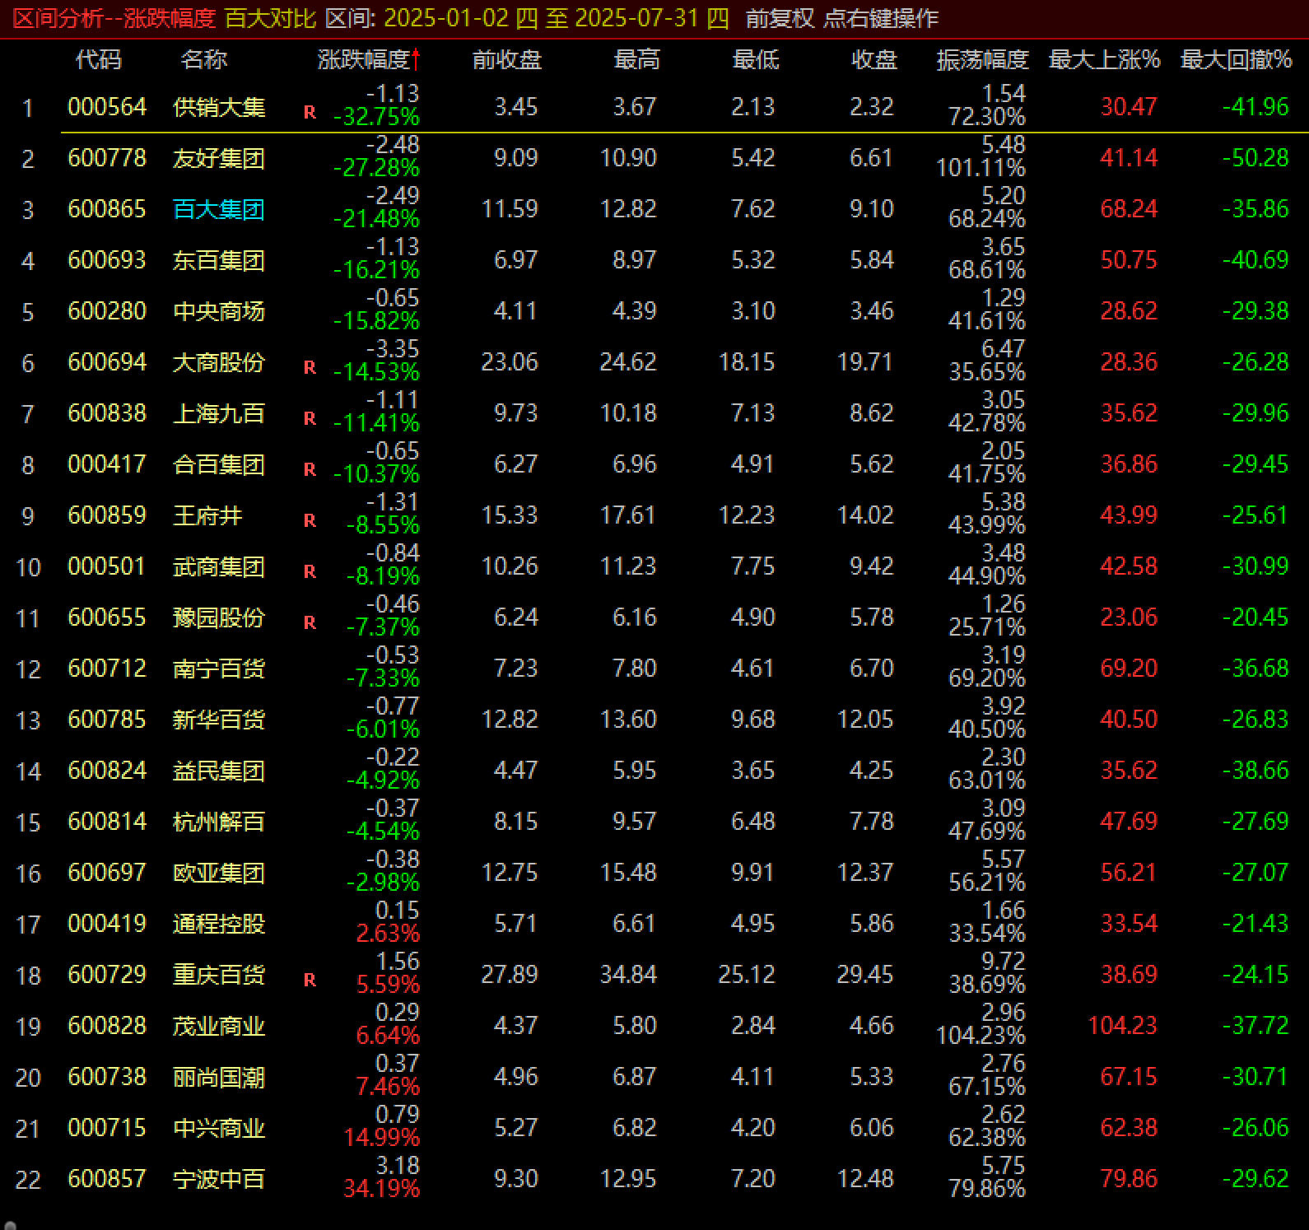
Task: Select stock code 600738
Action: pyautogui.click(x=107, y=1077)
